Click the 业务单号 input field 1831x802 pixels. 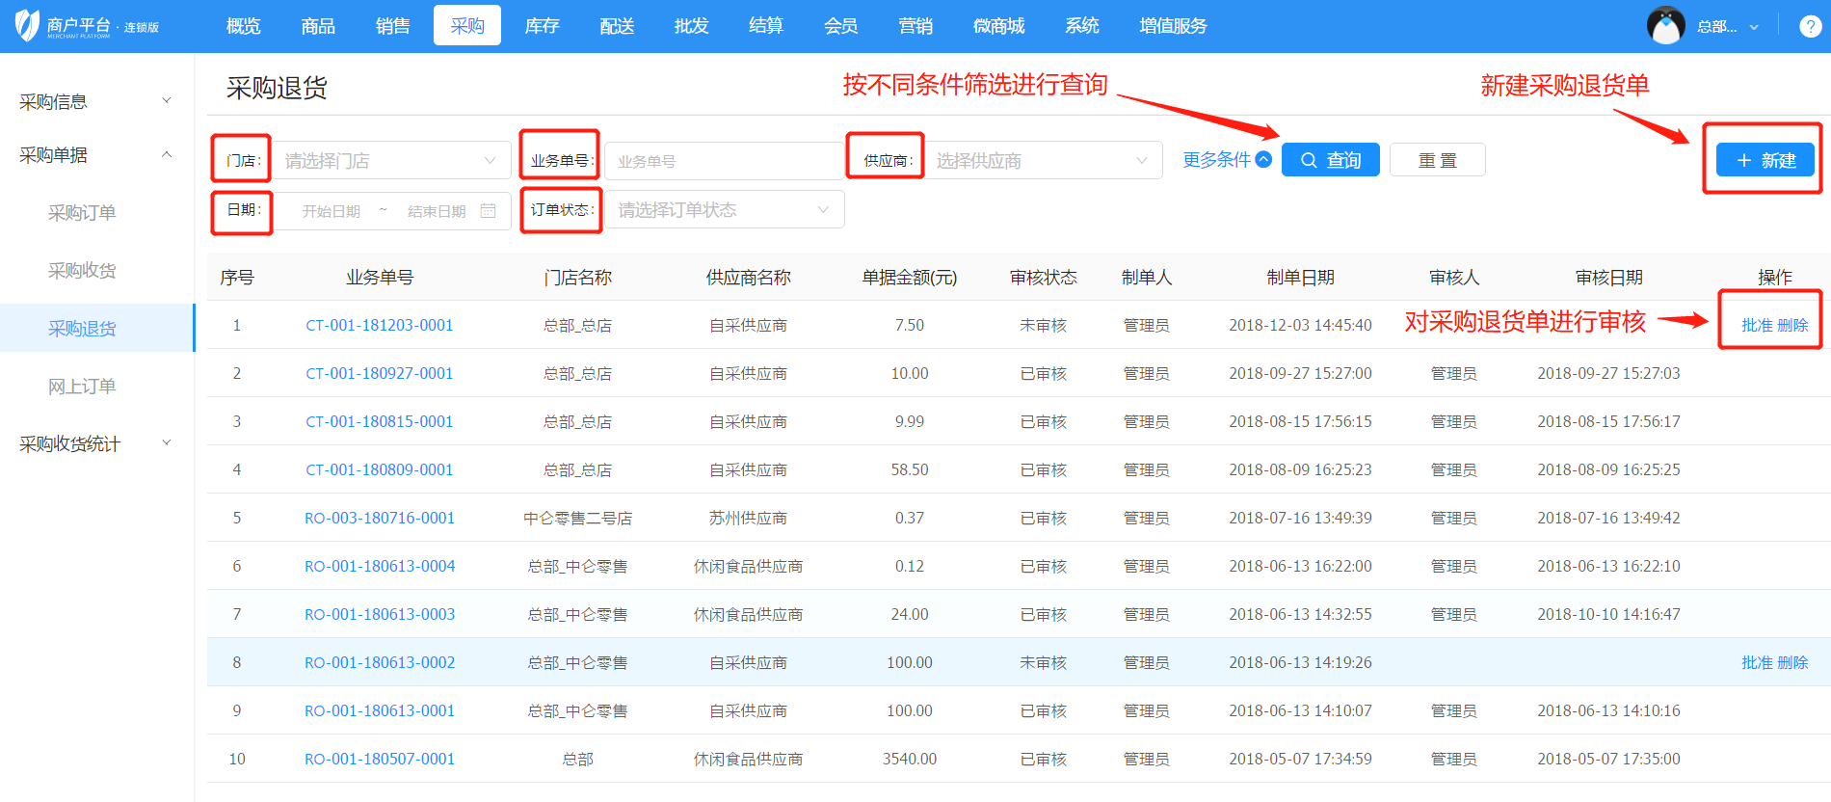[x=723, y=161]
